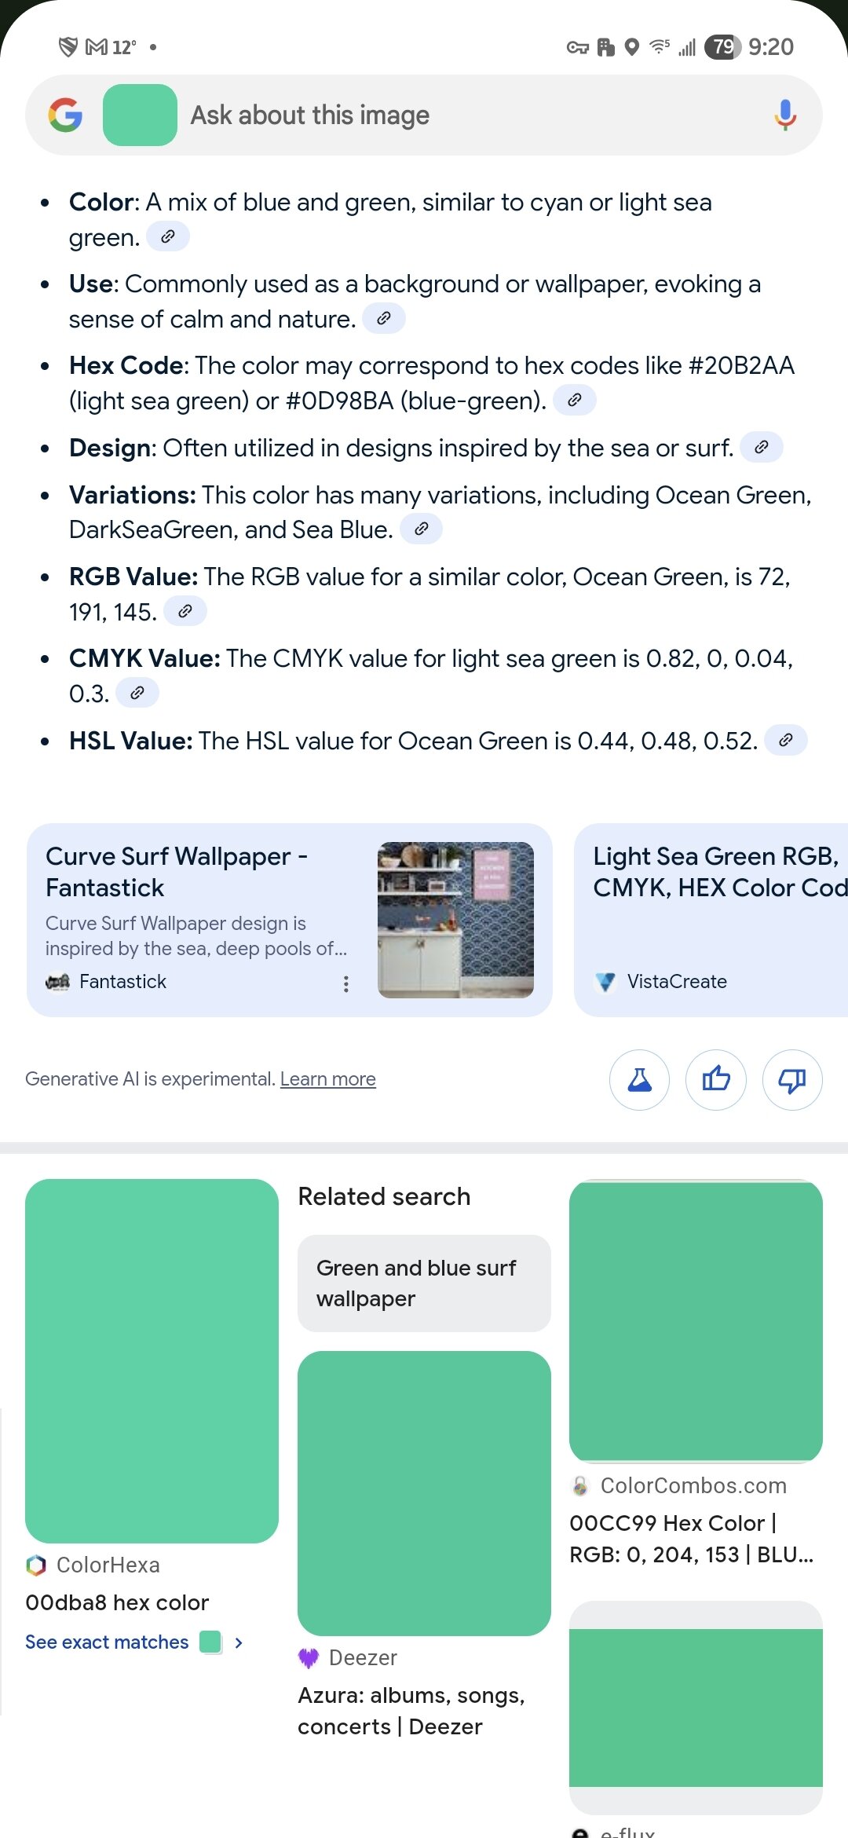Select Green and blue surf wallpaper chip

[x=424, y=1283]
